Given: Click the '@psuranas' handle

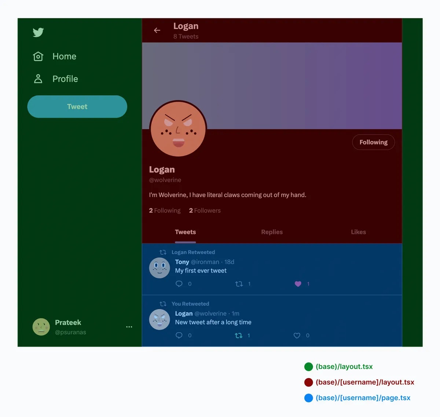Looking at the screenshot, I should [70, 332].
